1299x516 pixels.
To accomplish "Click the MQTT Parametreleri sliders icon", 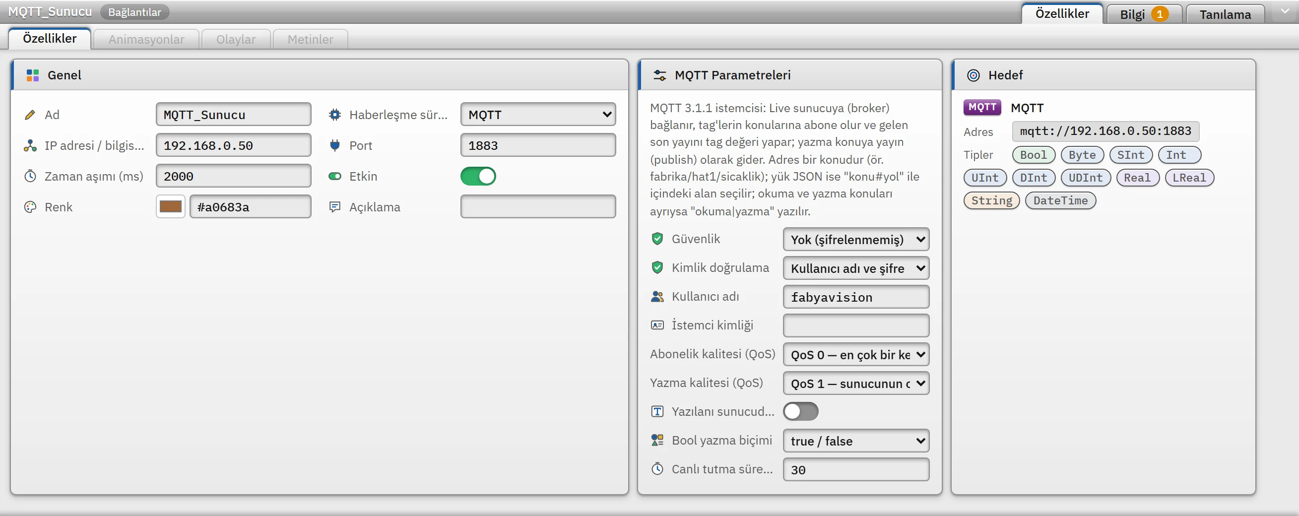I will tap(659, 75).
